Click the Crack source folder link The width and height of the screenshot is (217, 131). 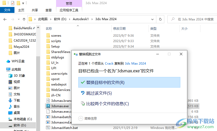coord(109,63)
